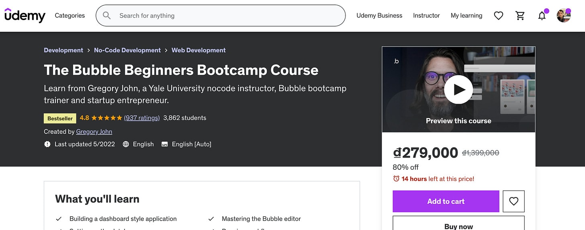The width and height of the screenshot is (585, 230).
Task: Click the 4.8 rating score
Action: 84,118
